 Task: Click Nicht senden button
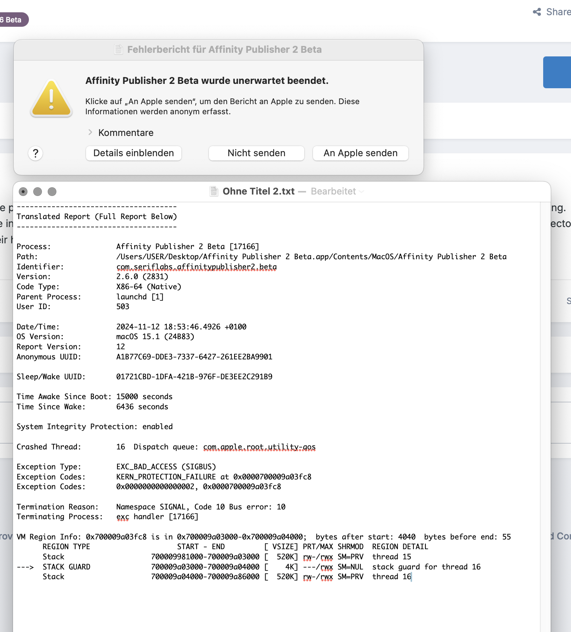click(x=257, y=153)
